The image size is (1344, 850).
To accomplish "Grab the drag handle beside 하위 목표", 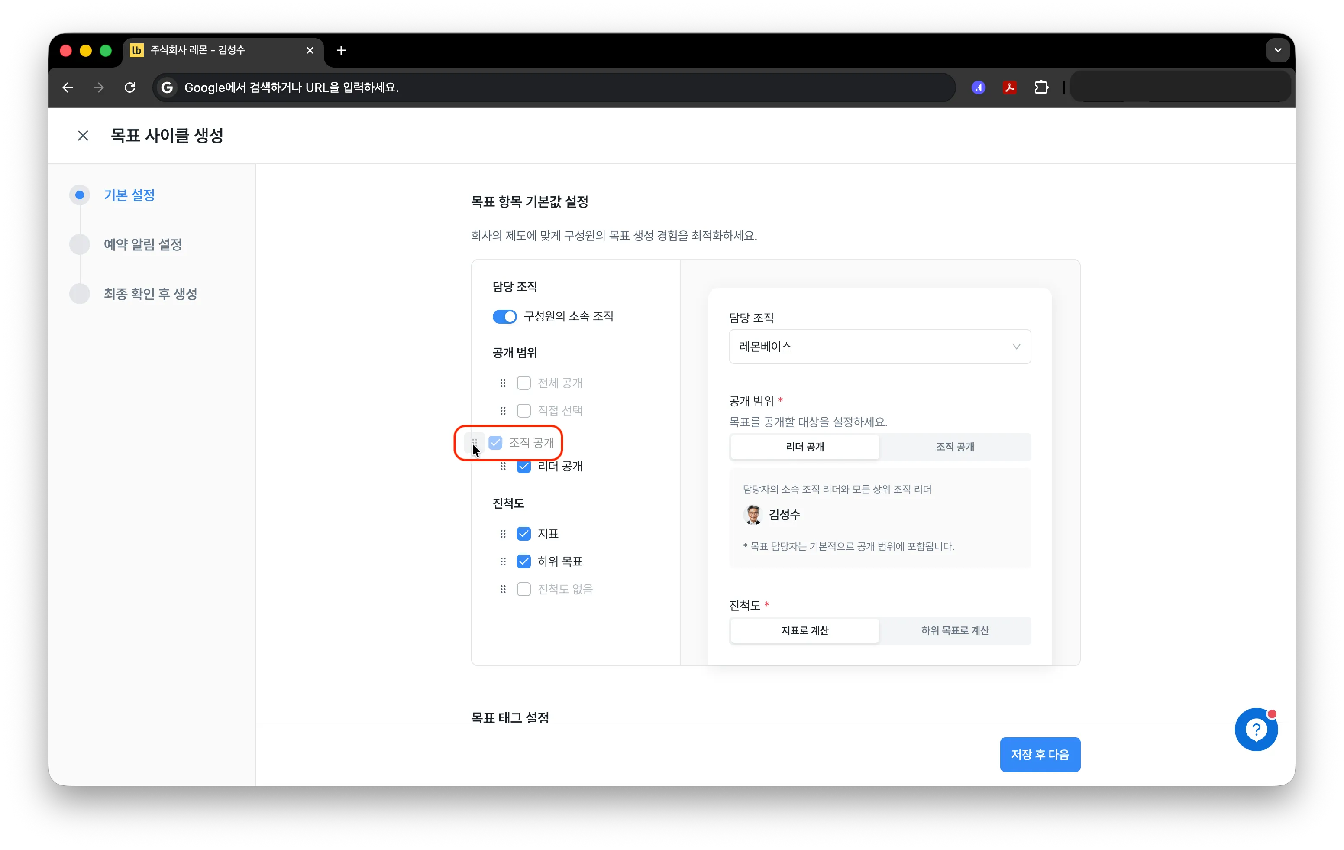I will click(503, 562).
